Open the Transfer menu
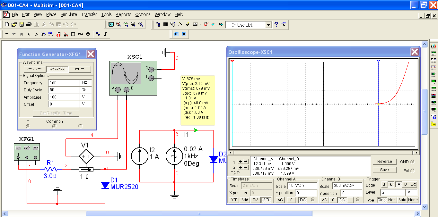This screenshot has width=438, height=217. (x=89, y=14)
